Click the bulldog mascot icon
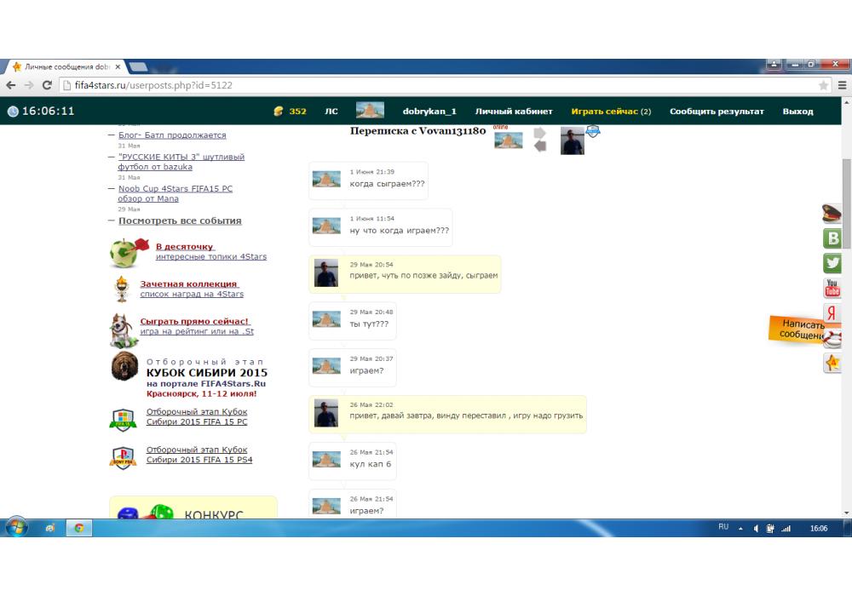 pos(124,330)
